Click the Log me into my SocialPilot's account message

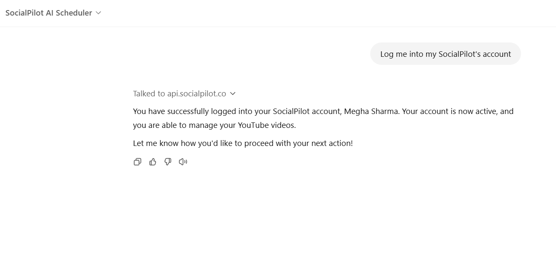tap(445, 54)
